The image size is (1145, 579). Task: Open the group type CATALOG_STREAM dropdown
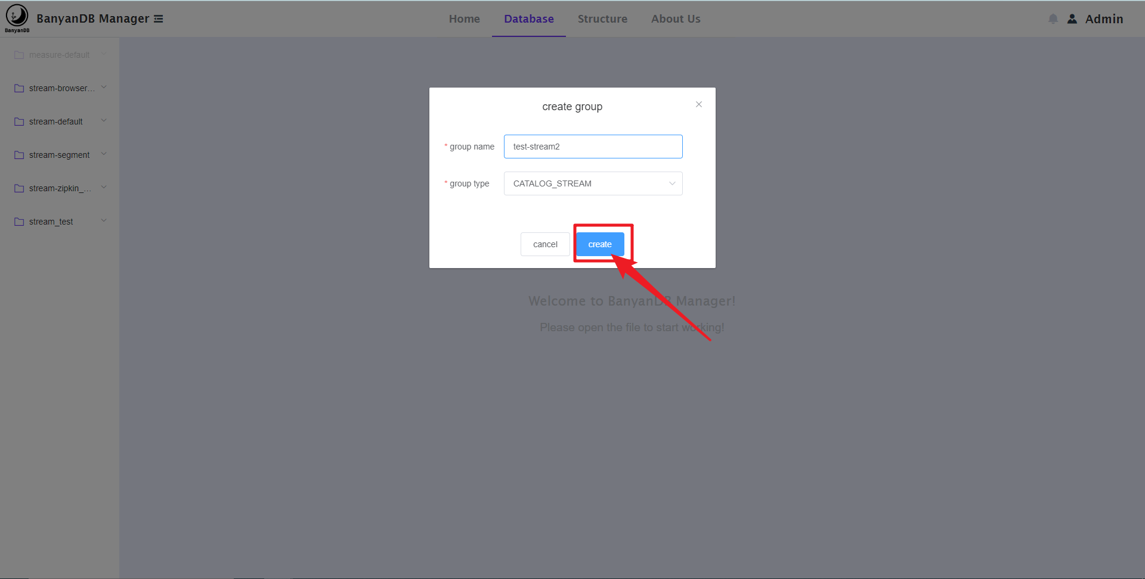(x=593, y=183)
